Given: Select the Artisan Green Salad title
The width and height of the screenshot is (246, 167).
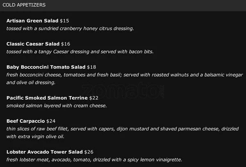Looking at the screenshot, I should pos(33,20).
